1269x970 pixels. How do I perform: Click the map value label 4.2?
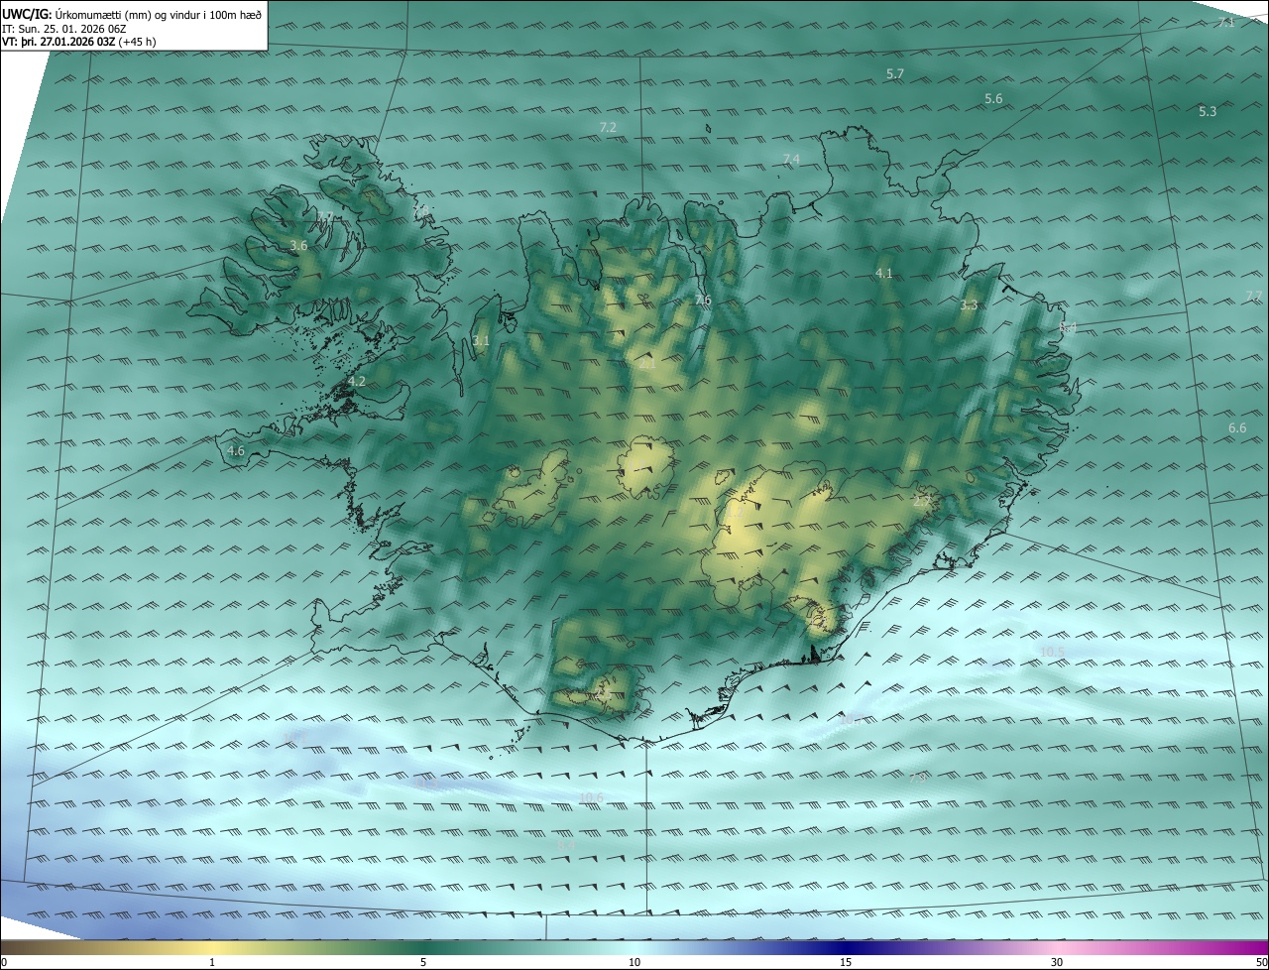[357, 381]
